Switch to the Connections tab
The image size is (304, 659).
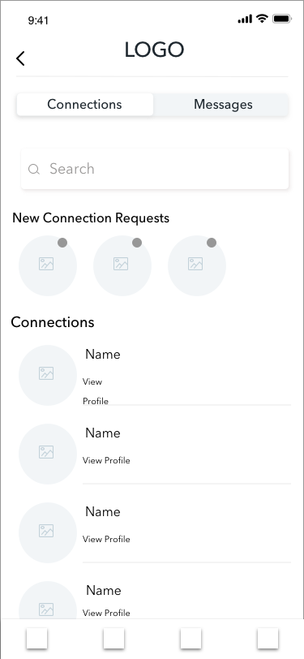pyautogui.click(x=85, y=104)
